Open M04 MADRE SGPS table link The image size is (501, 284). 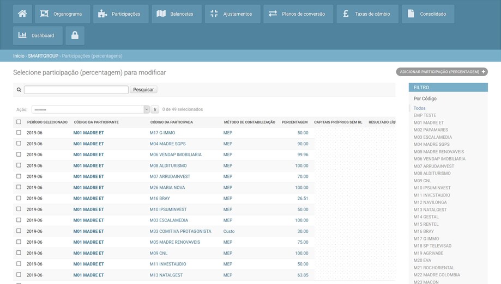168,144
